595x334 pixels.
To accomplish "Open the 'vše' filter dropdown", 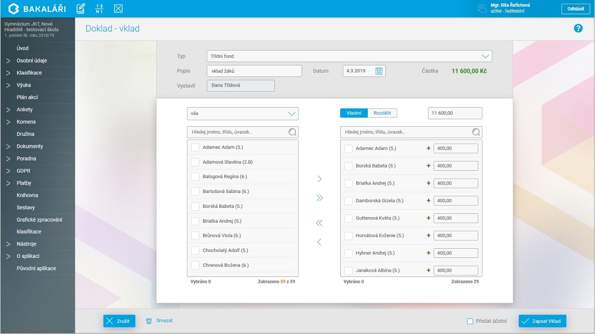I will point(243,114).
